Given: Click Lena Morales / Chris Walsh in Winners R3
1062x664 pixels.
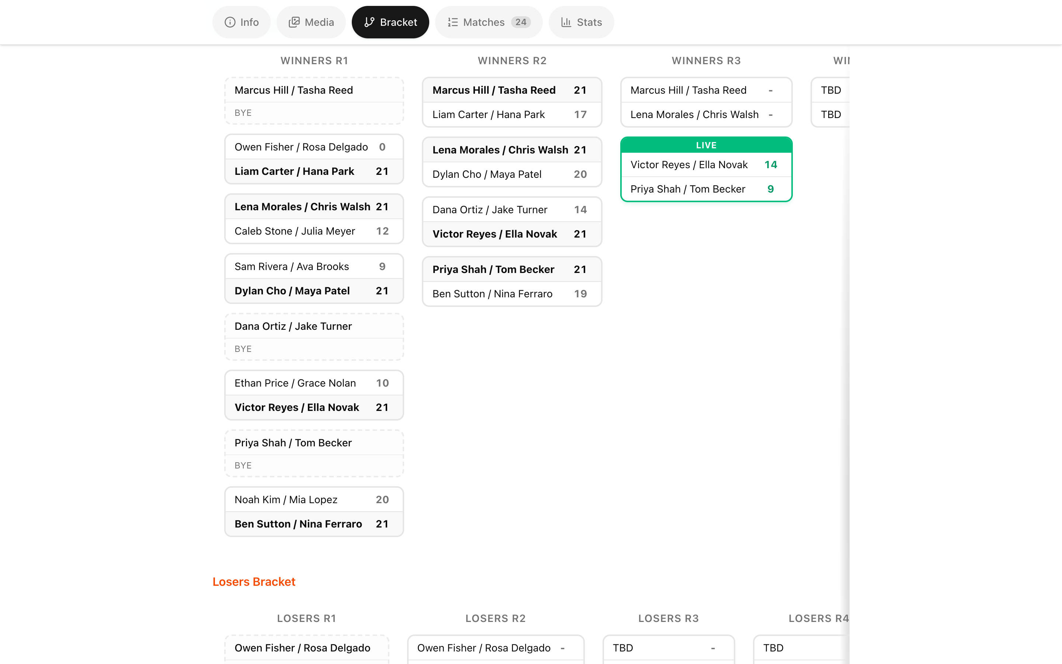Looking at the screenshot, I should (x=706, y=115).
